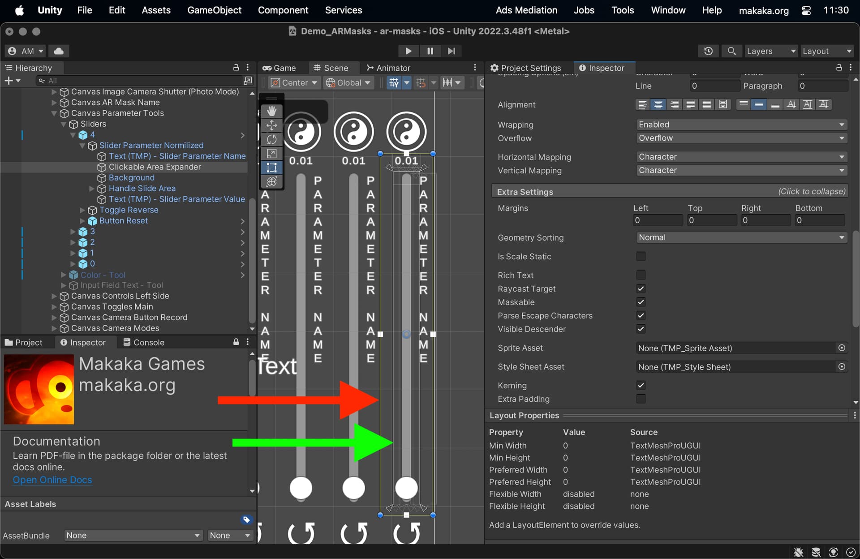Select the Move tool
Viewport: 860px width, 559px height.
(271, 125)
